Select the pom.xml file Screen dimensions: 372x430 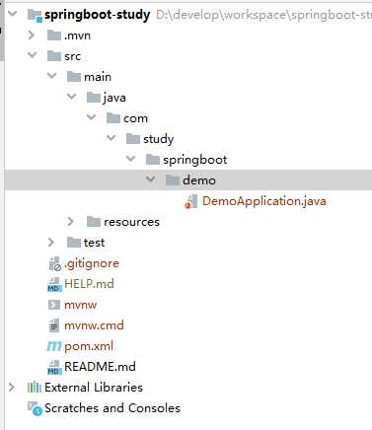(x=89, y=346)
